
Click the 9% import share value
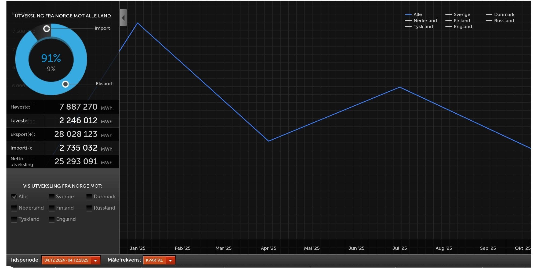click(51, 69)
